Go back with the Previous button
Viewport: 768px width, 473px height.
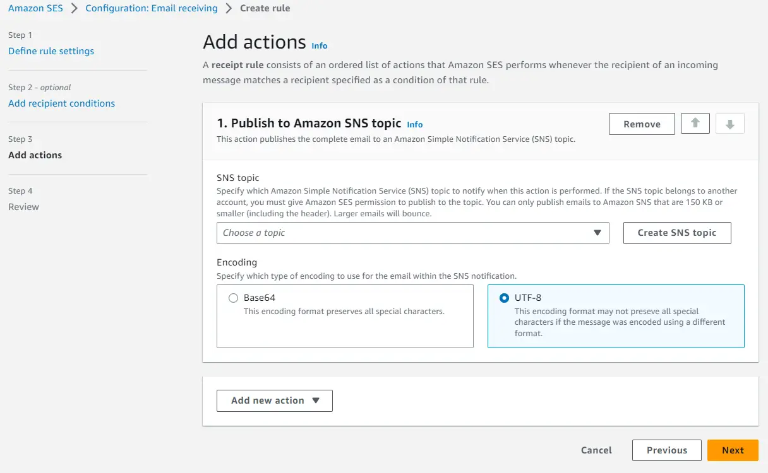[667, 450]
